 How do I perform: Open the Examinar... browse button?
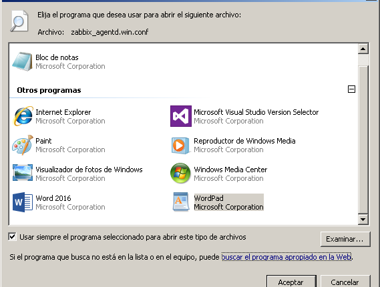[x=345, y=240]
